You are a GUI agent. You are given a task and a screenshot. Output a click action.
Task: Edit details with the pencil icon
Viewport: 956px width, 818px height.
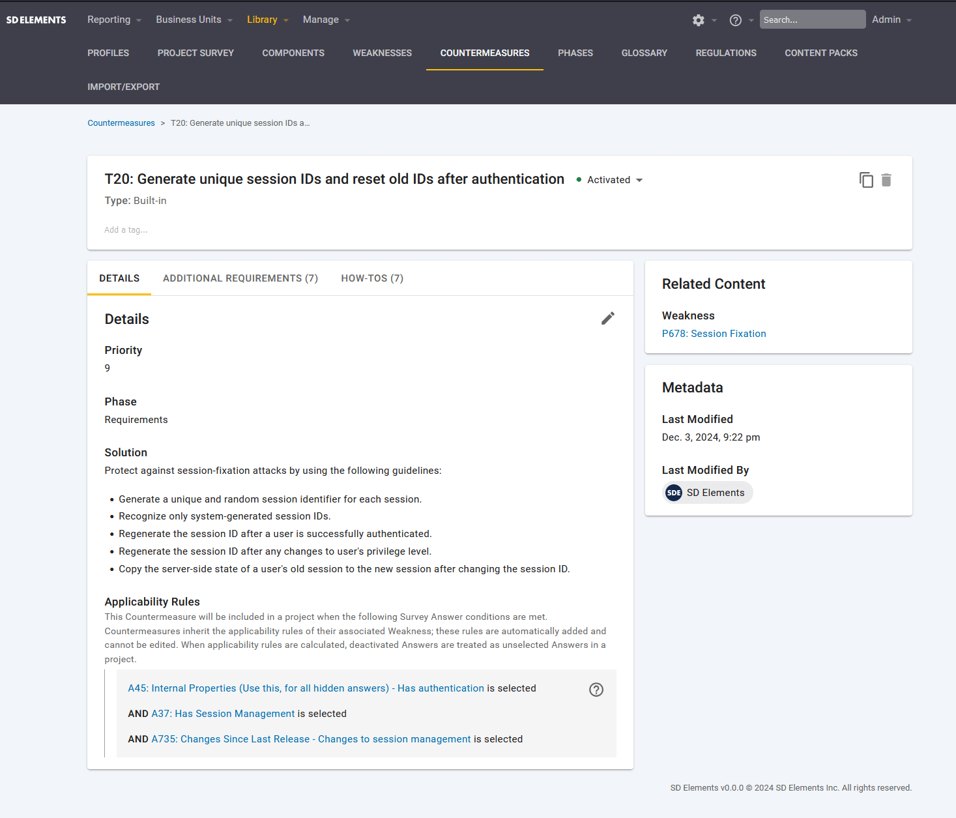[607, 318]
